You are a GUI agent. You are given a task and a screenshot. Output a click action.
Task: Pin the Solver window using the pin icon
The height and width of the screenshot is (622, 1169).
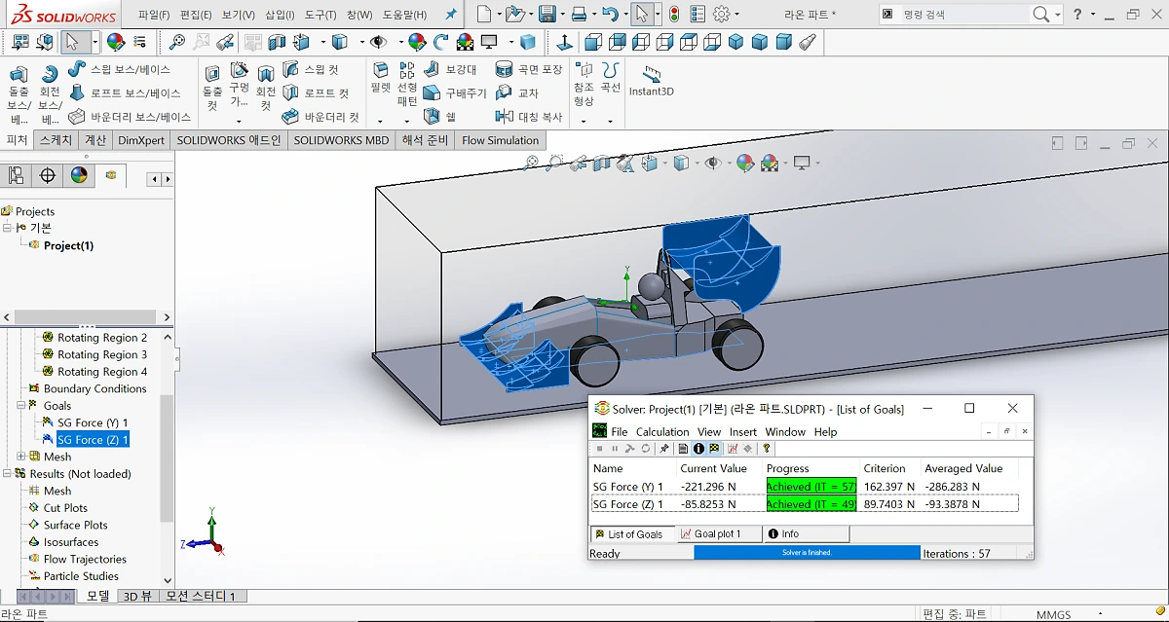(664, 448)
